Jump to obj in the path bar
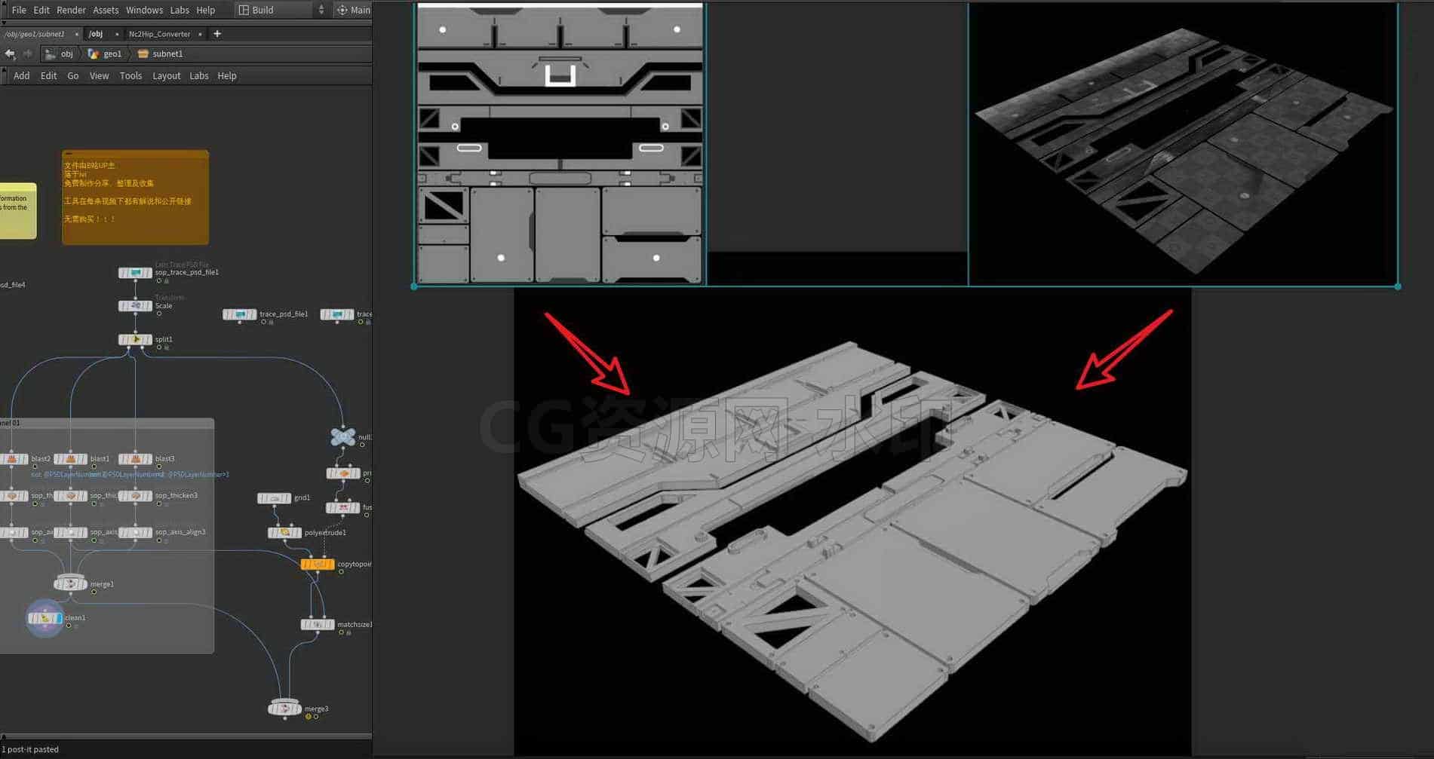 tap(60, 54)
